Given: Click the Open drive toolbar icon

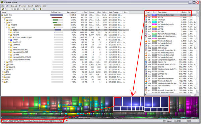Looking at the screenshot, I should [x=3, y=9].
